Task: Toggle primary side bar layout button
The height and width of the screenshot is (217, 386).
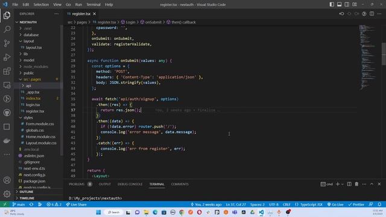Action: click(332, 4)
